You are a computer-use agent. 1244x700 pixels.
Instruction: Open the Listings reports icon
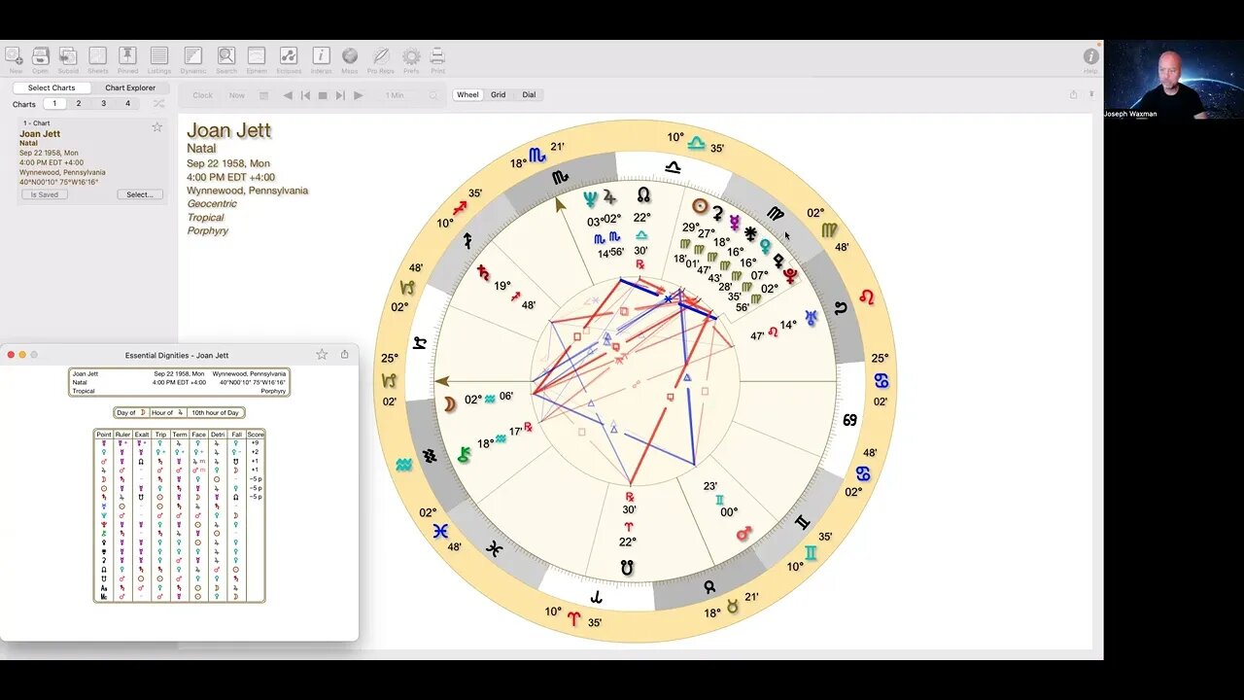[x=159, y=57]
